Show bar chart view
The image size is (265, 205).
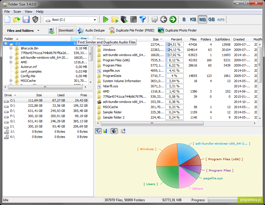pyautogui.click(x=105, y=131)
